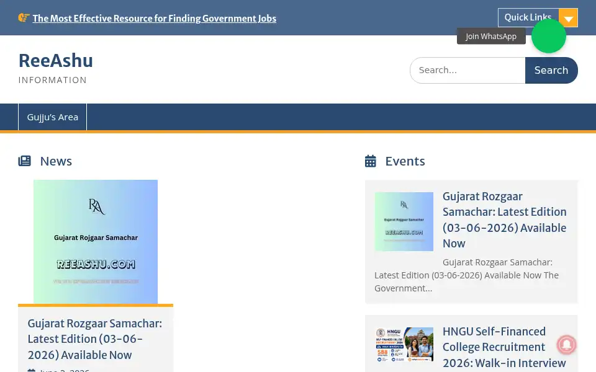Click the red notification bell icon

click(x=566, y=344)
